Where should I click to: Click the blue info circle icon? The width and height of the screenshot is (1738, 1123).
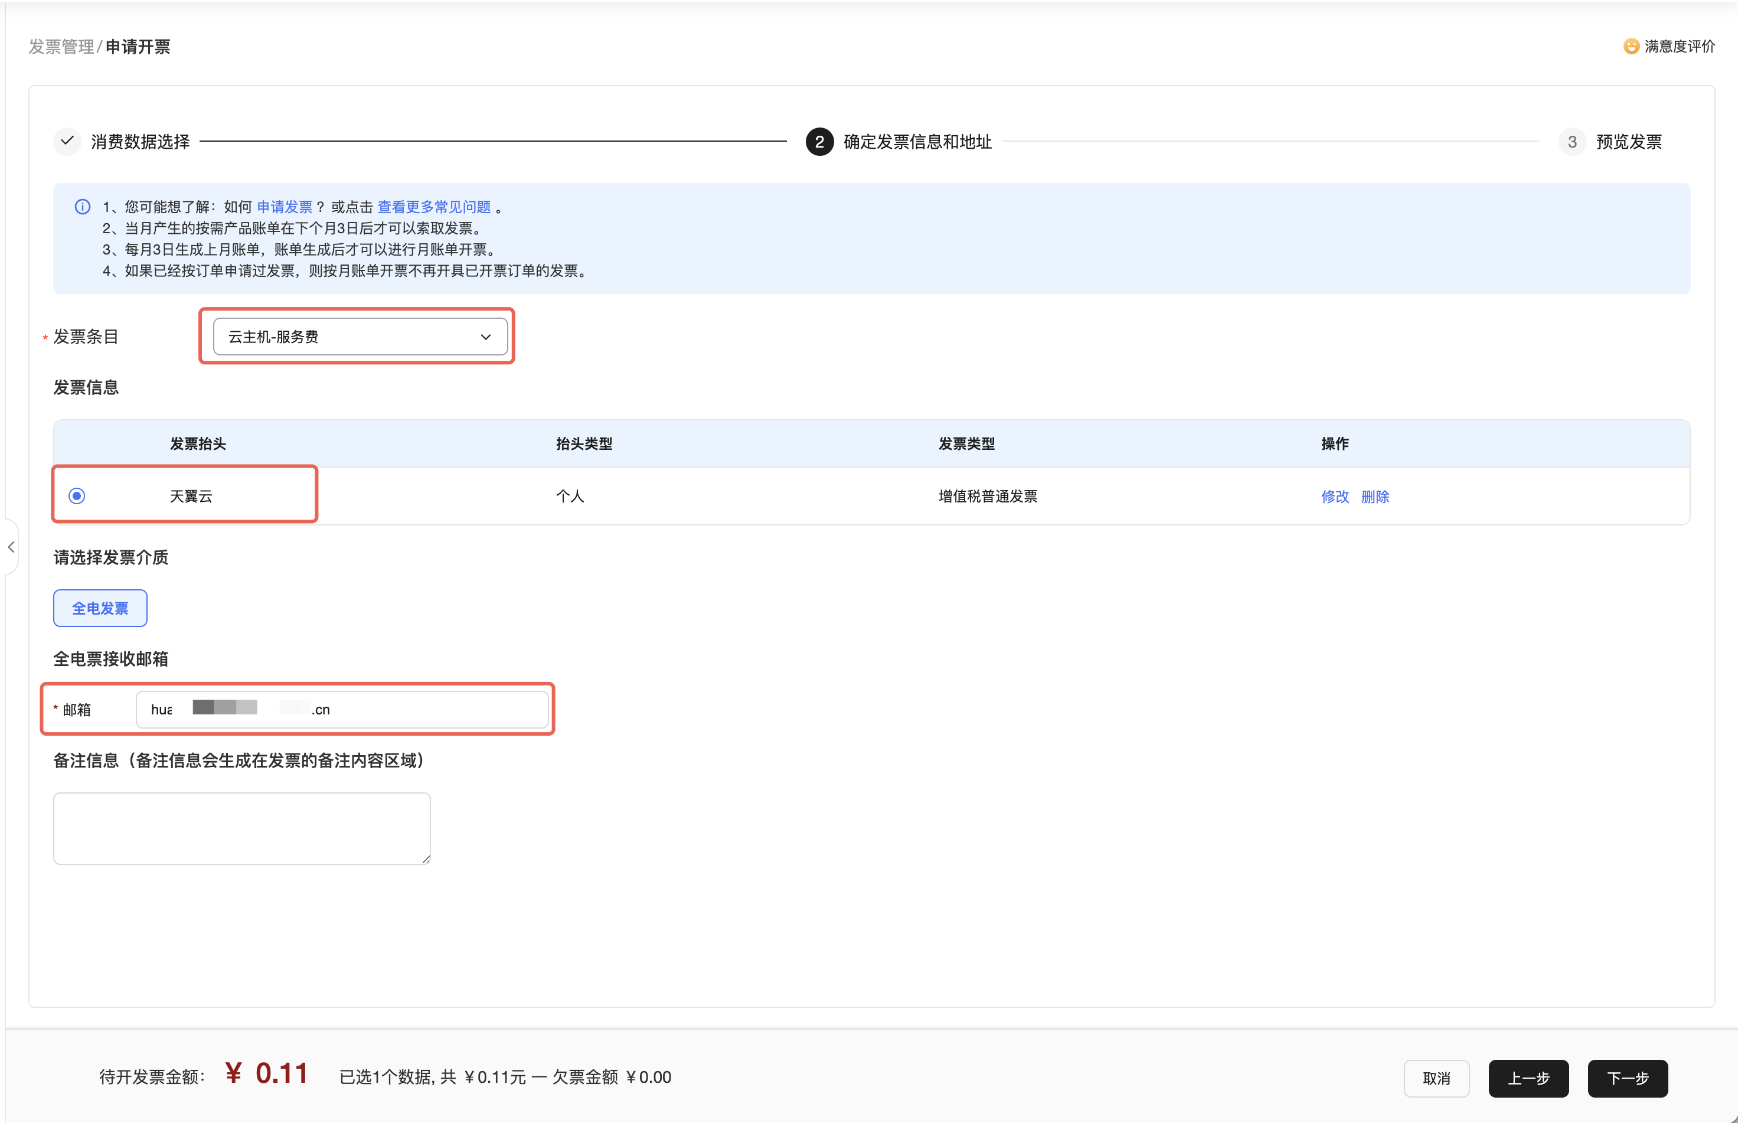coord(83,207)
